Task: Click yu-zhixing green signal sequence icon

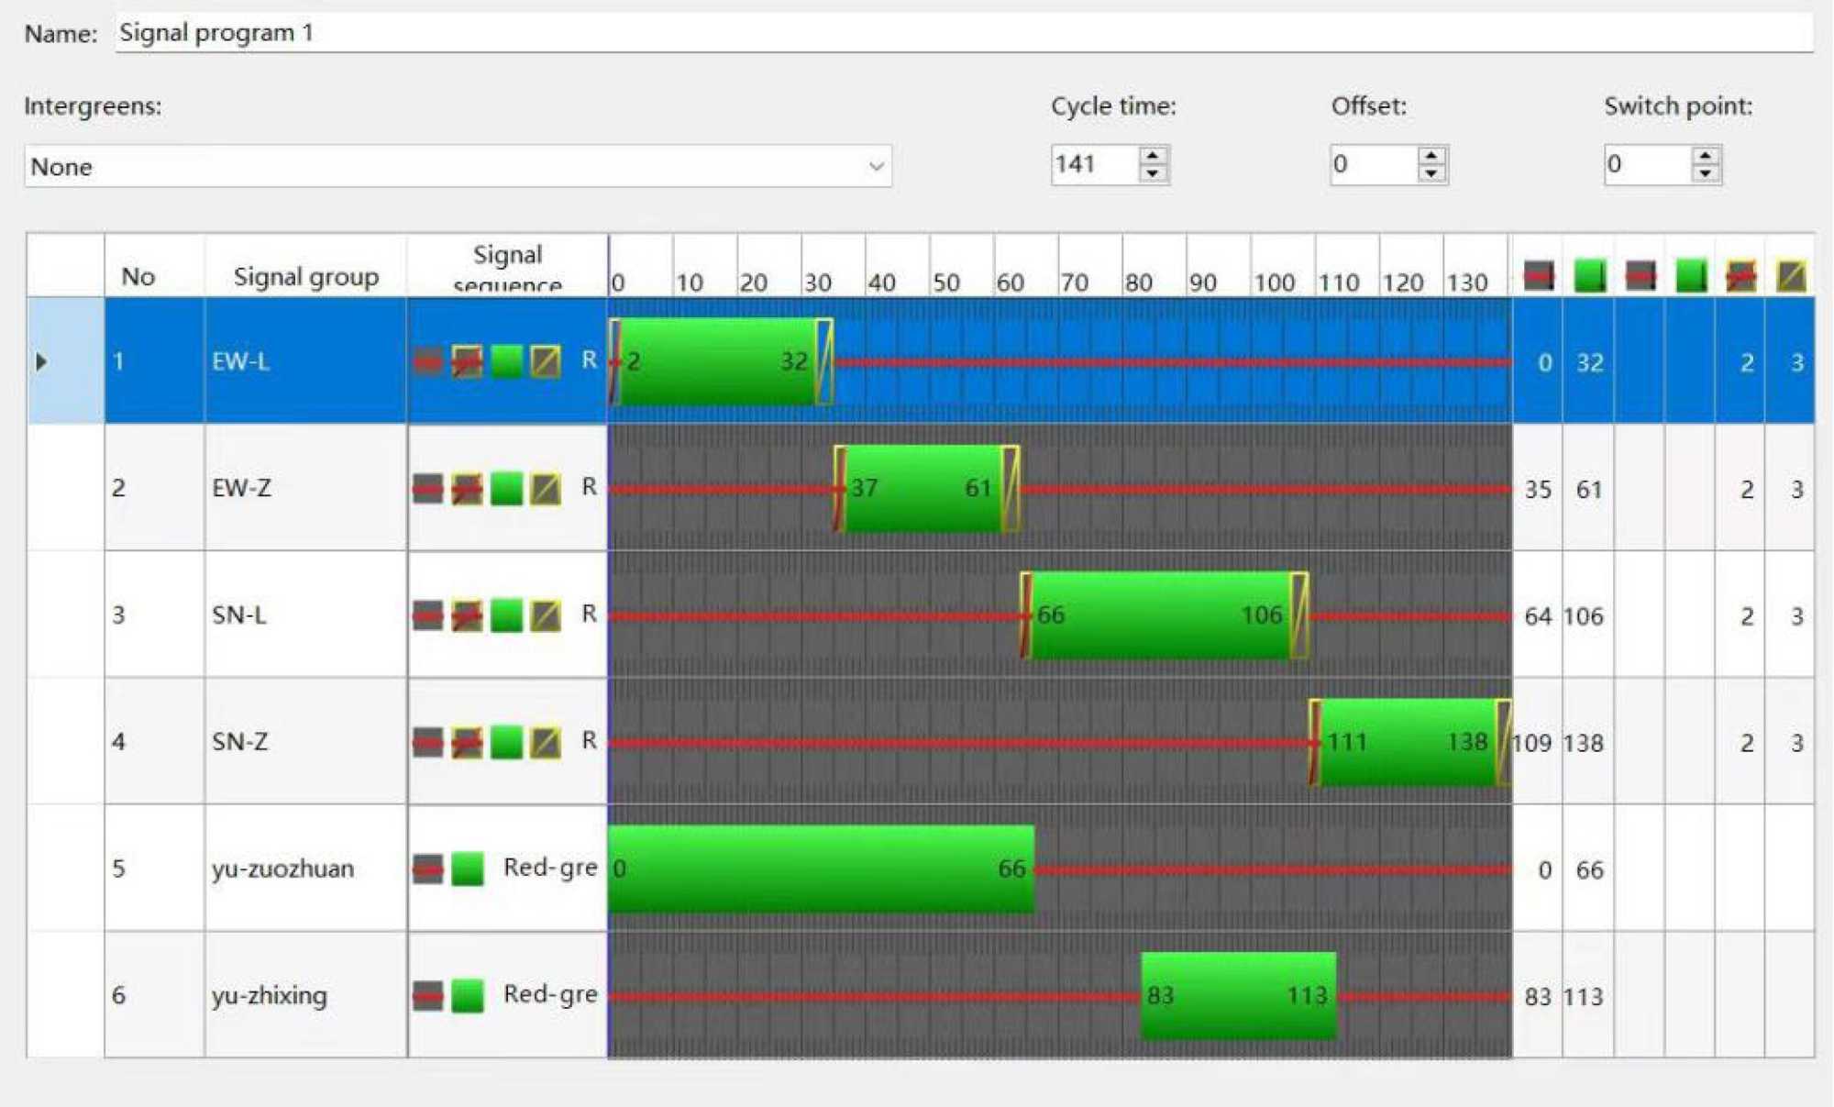Action: pos(468,994)
